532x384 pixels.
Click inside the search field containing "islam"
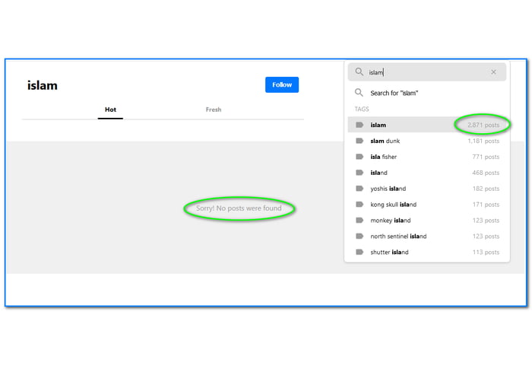[x=426, y=72]
